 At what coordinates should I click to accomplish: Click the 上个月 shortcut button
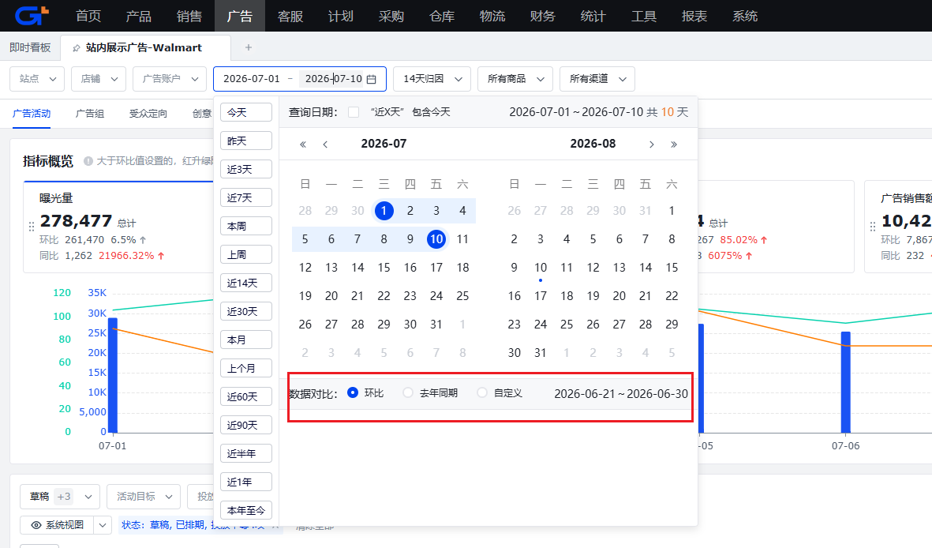(x=246, y=368)
